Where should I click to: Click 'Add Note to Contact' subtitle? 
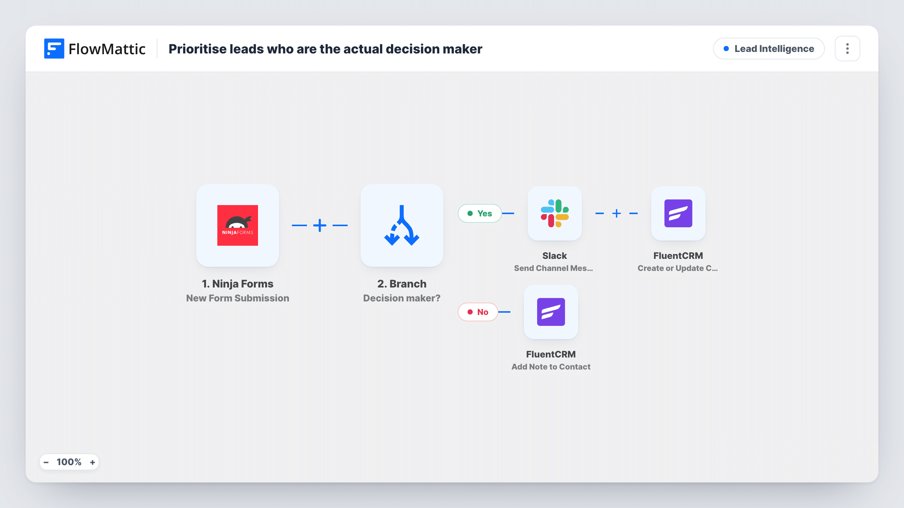551,367
